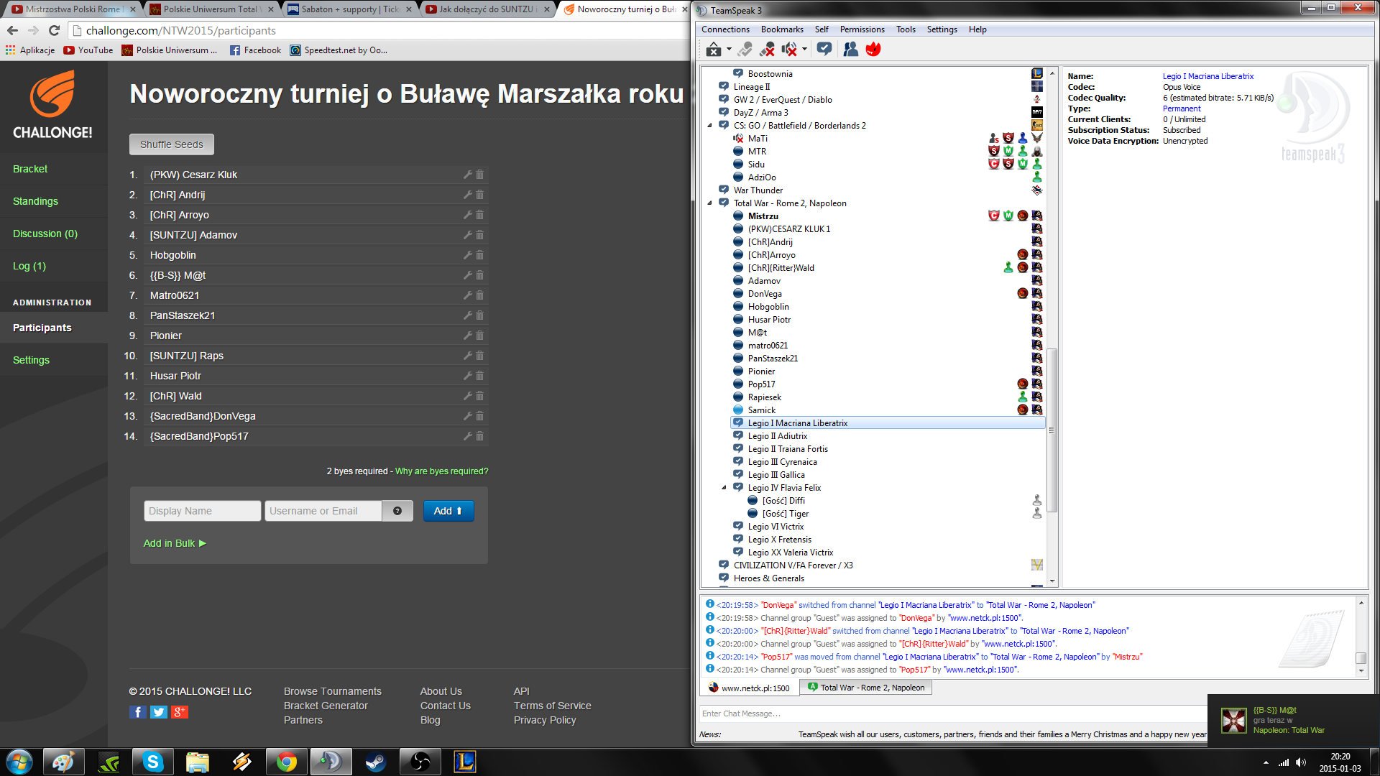Click the red Overwolf flame icon
The height and width of the screenshot is (776, 1380).
[x=873, y=49]
